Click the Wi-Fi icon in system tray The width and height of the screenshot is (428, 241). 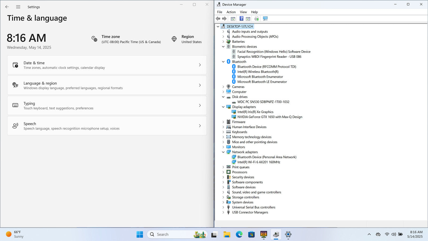coord(387,234)
